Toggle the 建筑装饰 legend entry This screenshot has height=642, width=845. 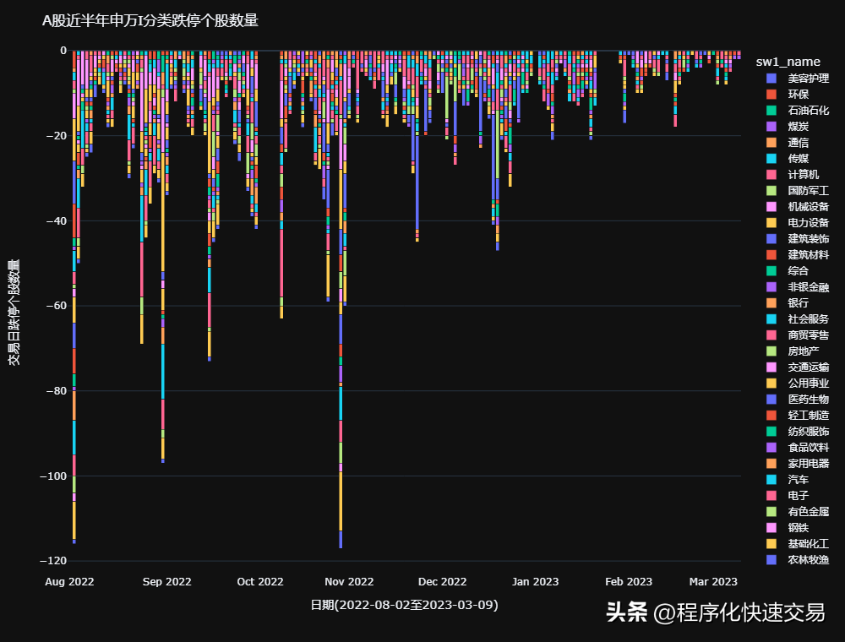(x=798, y=239)
